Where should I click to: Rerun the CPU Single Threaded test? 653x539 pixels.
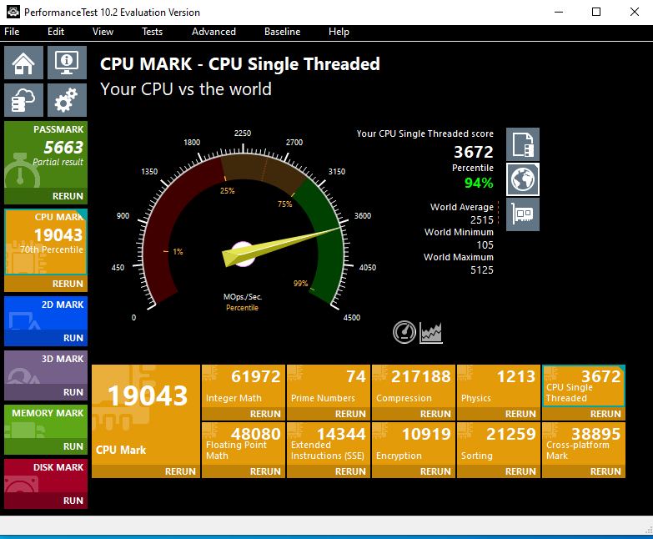pos(584,414)
